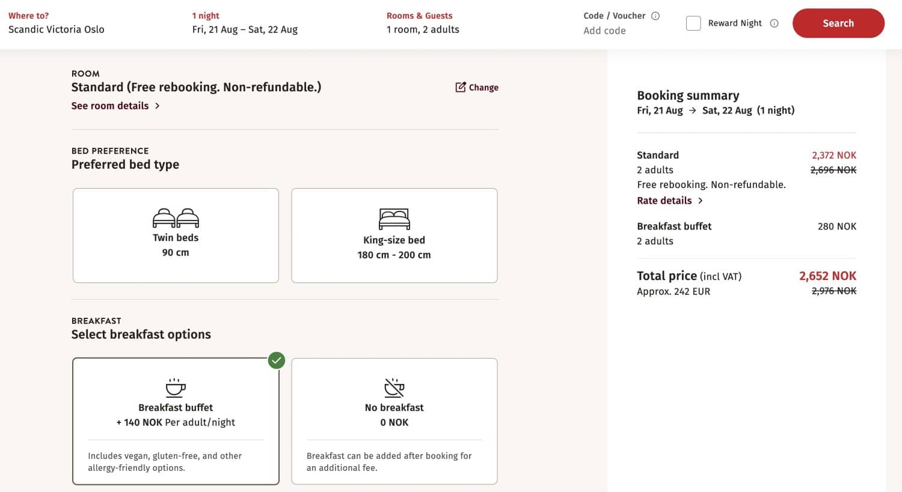Click the crossed-out 2,976 NOK price
902x492 pixels.
pyautogui.click(x=834, y=291)
